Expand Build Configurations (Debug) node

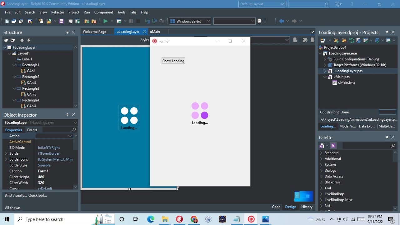(x=325, y=59)
